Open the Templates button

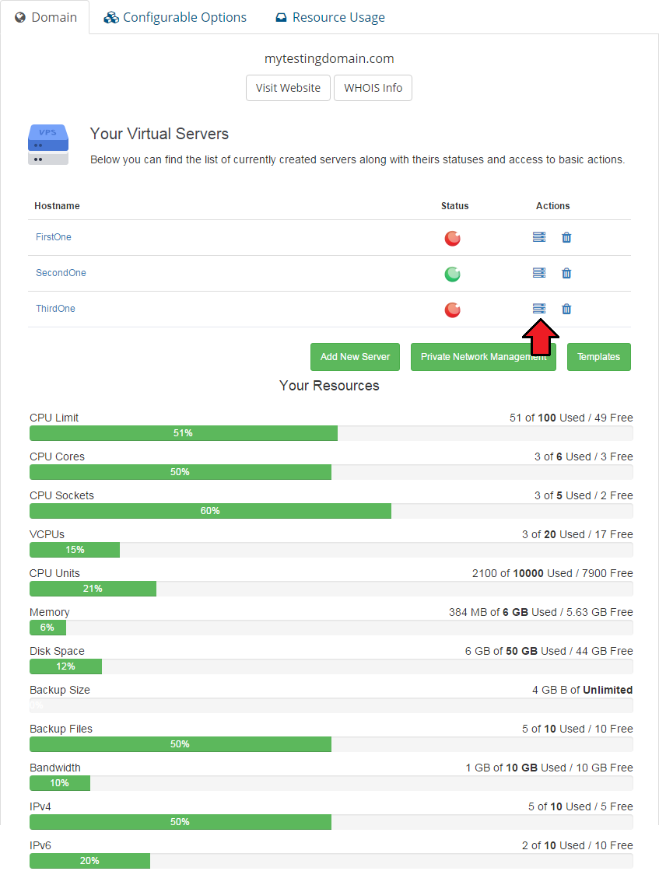(x=598, y=357)
